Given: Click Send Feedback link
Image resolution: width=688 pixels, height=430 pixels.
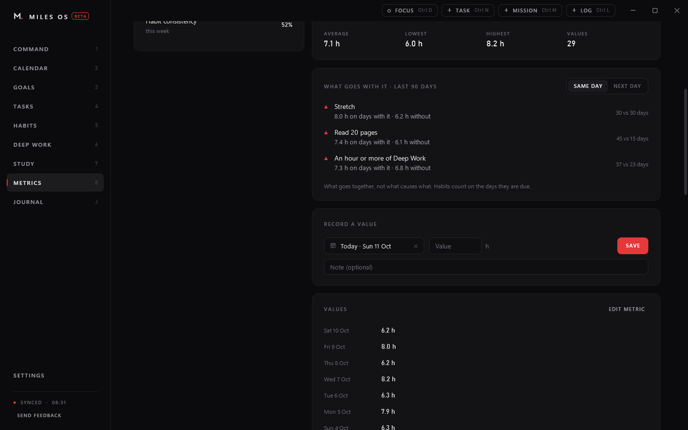Looking at the screenshot, I should click(39, 416).
